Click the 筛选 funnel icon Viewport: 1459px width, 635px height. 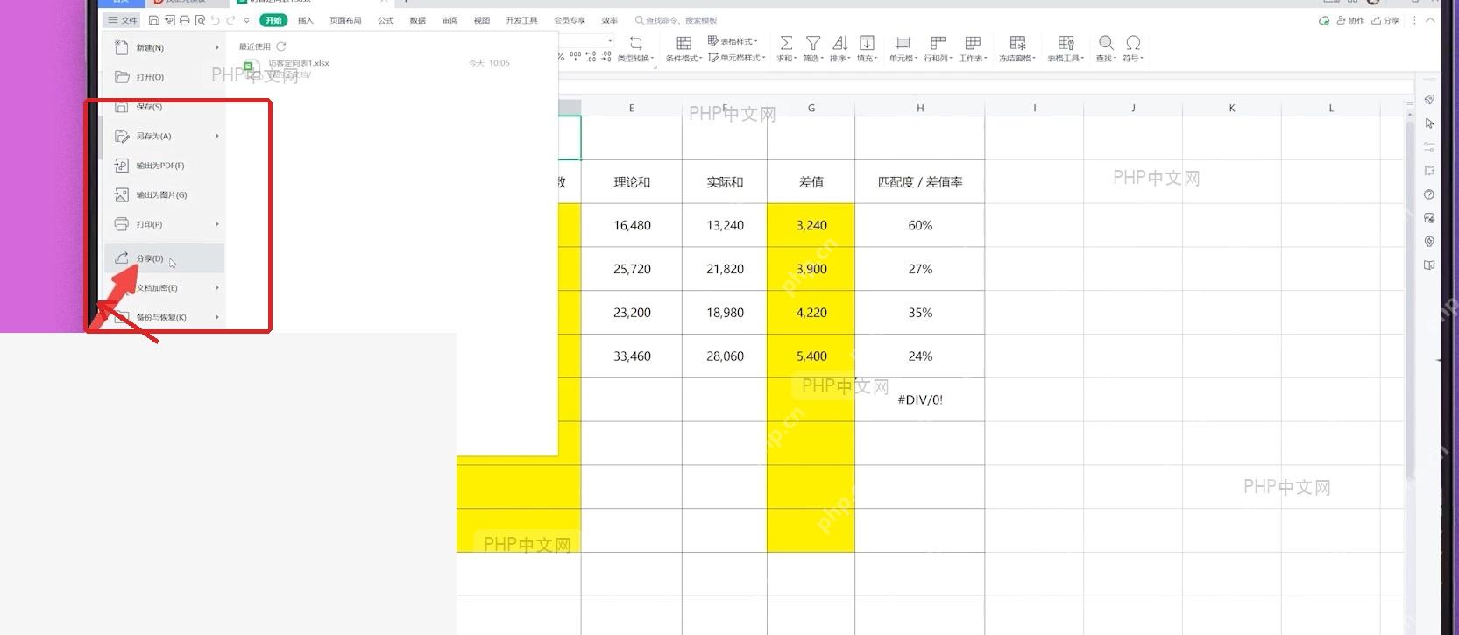pyautogui.click(x=813, y=43)
